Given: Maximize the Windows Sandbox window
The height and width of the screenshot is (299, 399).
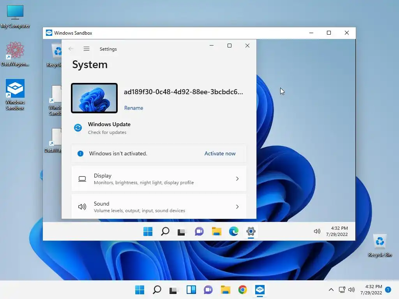Looking at the screenshot, I should [329, 33].
